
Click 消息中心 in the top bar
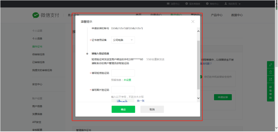point(175,4)
